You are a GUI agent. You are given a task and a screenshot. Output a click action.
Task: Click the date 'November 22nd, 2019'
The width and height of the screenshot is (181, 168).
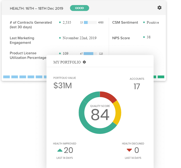coord(80,38)
